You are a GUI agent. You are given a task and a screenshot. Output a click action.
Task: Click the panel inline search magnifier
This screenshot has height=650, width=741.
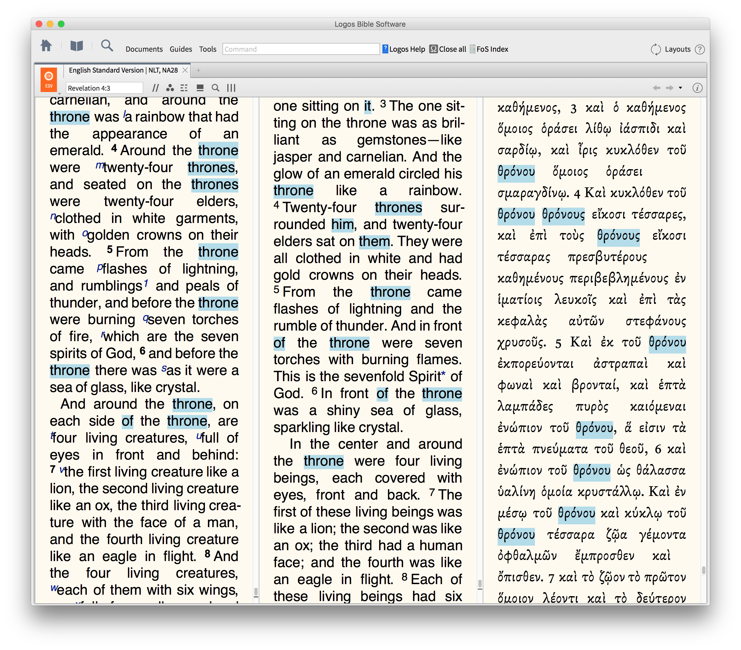(x=215, y=88)
